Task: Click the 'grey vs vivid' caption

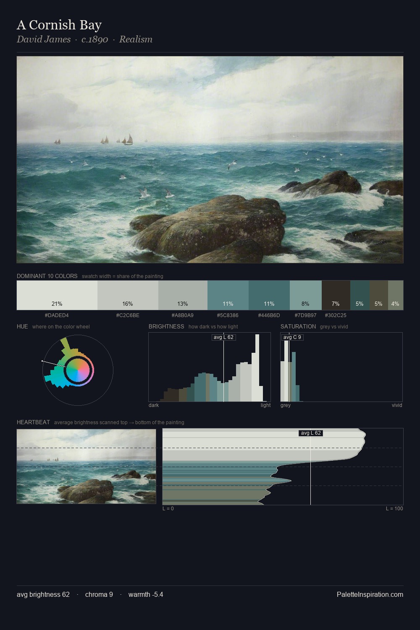Action: coord(334,327)
